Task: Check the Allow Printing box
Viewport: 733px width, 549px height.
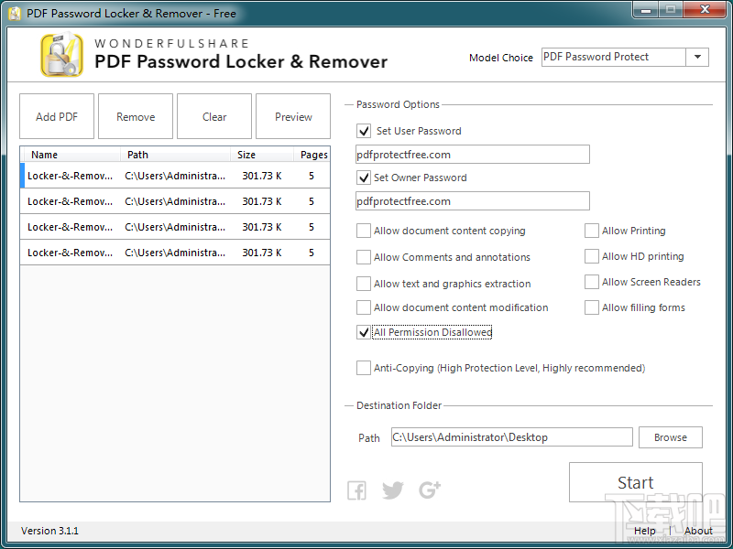Action: tap(592, 231)
